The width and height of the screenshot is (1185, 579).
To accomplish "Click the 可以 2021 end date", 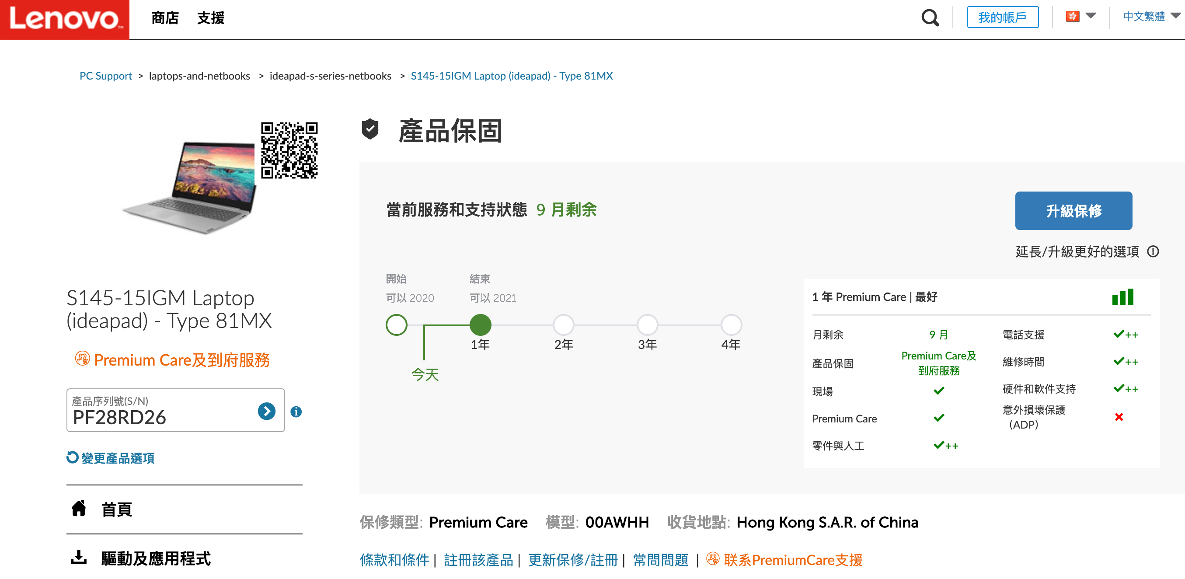I will click(492, 297).
